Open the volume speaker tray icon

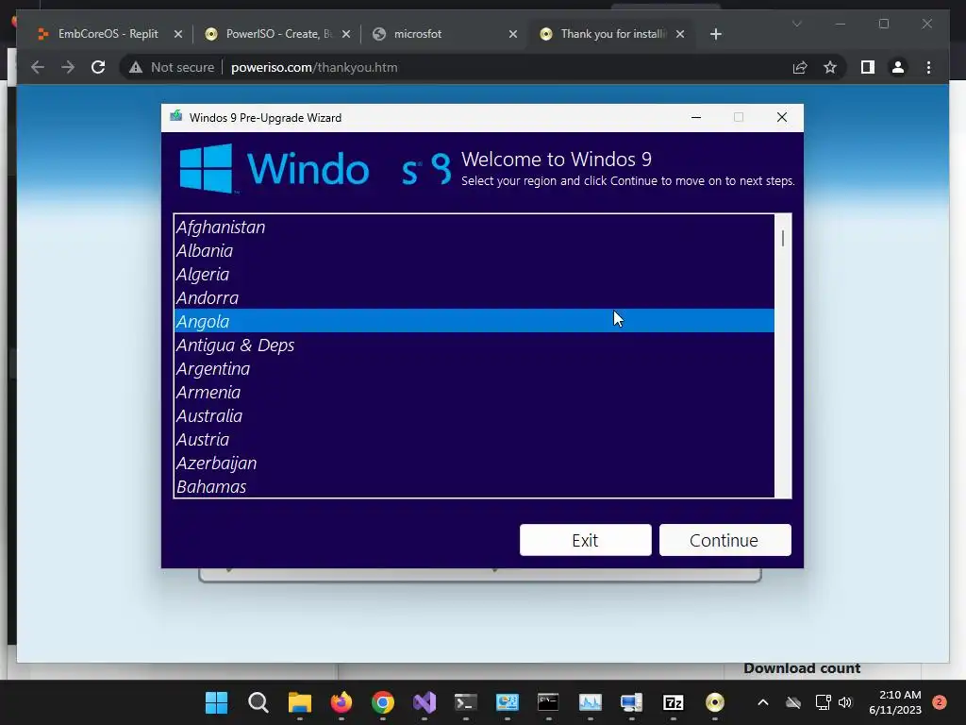pyautogui.click(x=845, y=702)
